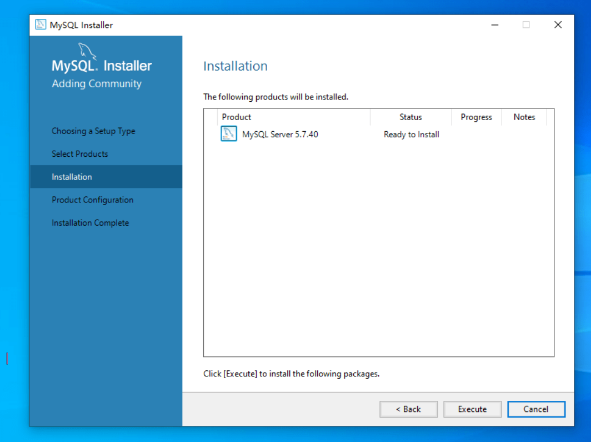Minimize the MySQL Installer window

pyautogui.click(x=495, y=25)
